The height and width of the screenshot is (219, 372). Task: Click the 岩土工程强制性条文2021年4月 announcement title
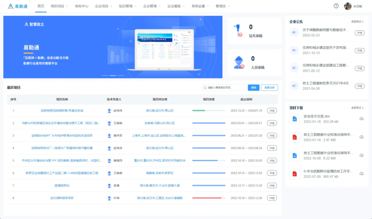pos(325,83)
